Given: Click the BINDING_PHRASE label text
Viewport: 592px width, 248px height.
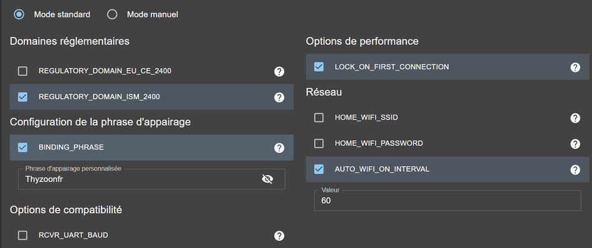Looking at the screenshot, I should pos(71,147).
